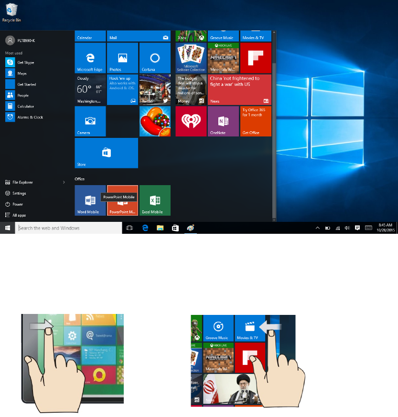Launch the Store tile

[106, 153]
